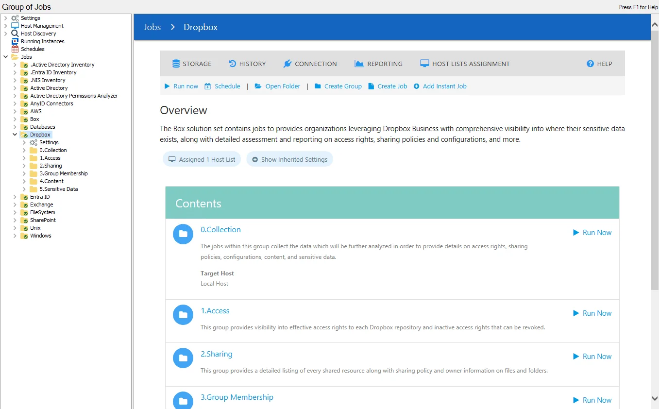Collapse the Jobs tree node
This screenshot has width=659, height=409.
(x=5, y=57)
